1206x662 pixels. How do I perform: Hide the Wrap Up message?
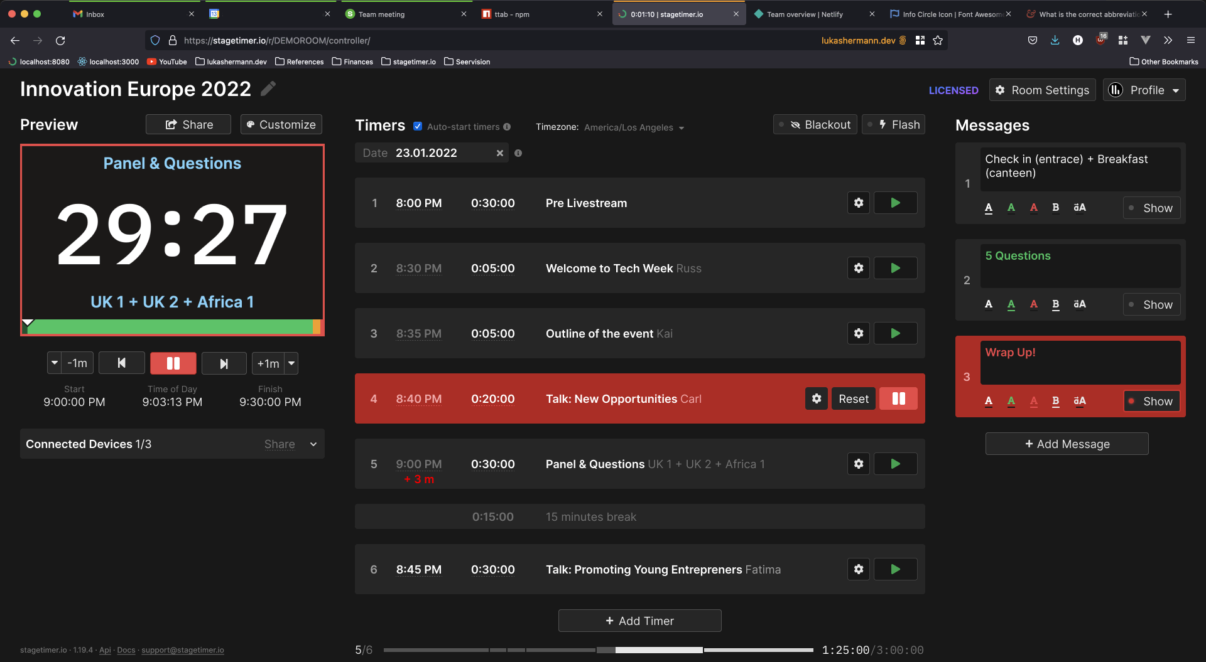point(1151,401)
